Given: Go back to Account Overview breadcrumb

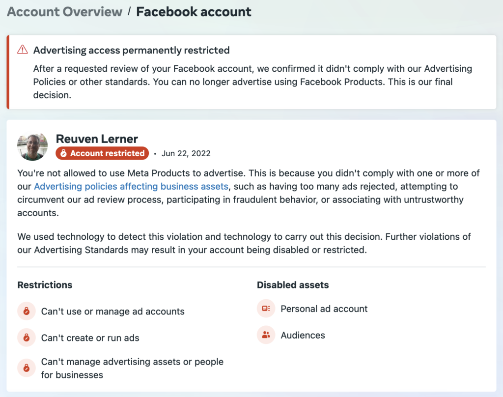Looking at the screenshot, I should click(64, 12).
